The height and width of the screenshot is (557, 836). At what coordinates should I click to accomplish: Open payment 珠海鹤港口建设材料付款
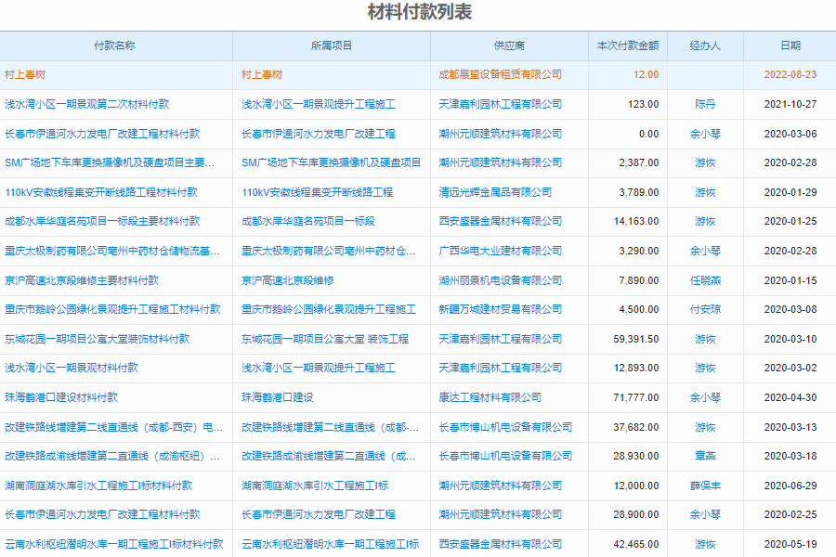(61, 397)
